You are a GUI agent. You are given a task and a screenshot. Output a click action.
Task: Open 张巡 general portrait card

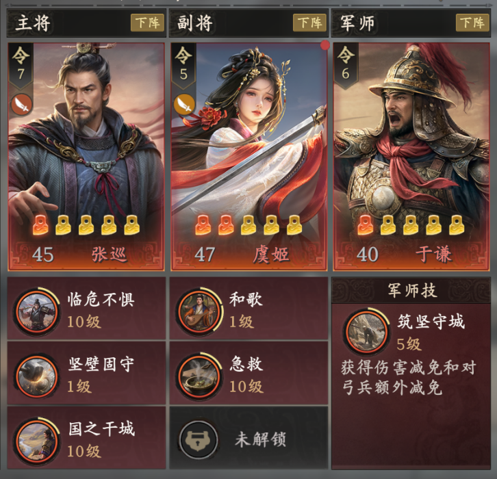click(86, 157)
